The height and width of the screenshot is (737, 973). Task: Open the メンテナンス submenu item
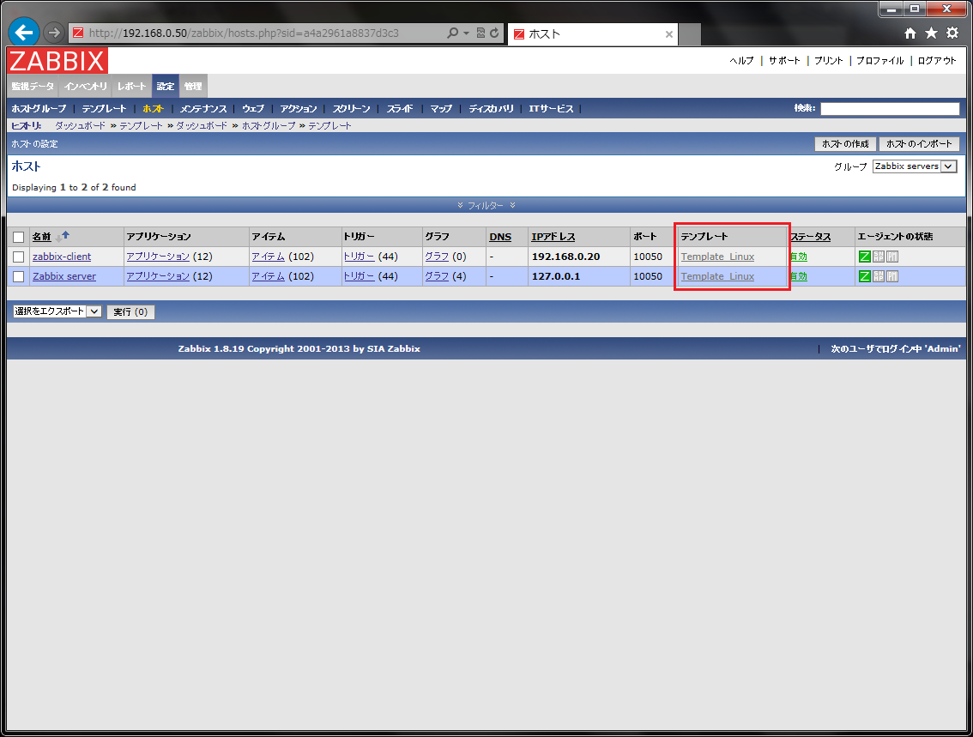pos(202,109)
